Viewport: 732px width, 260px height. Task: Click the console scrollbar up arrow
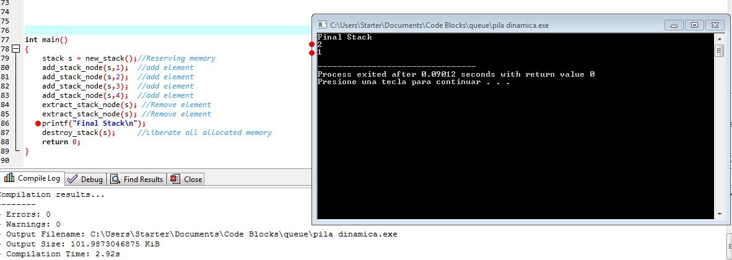[720, 38]
